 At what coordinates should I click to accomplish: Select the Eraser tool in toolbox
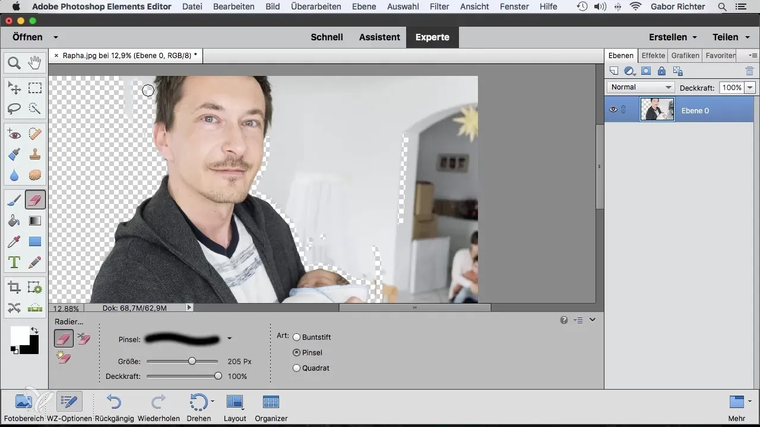(x=35, y=200)
